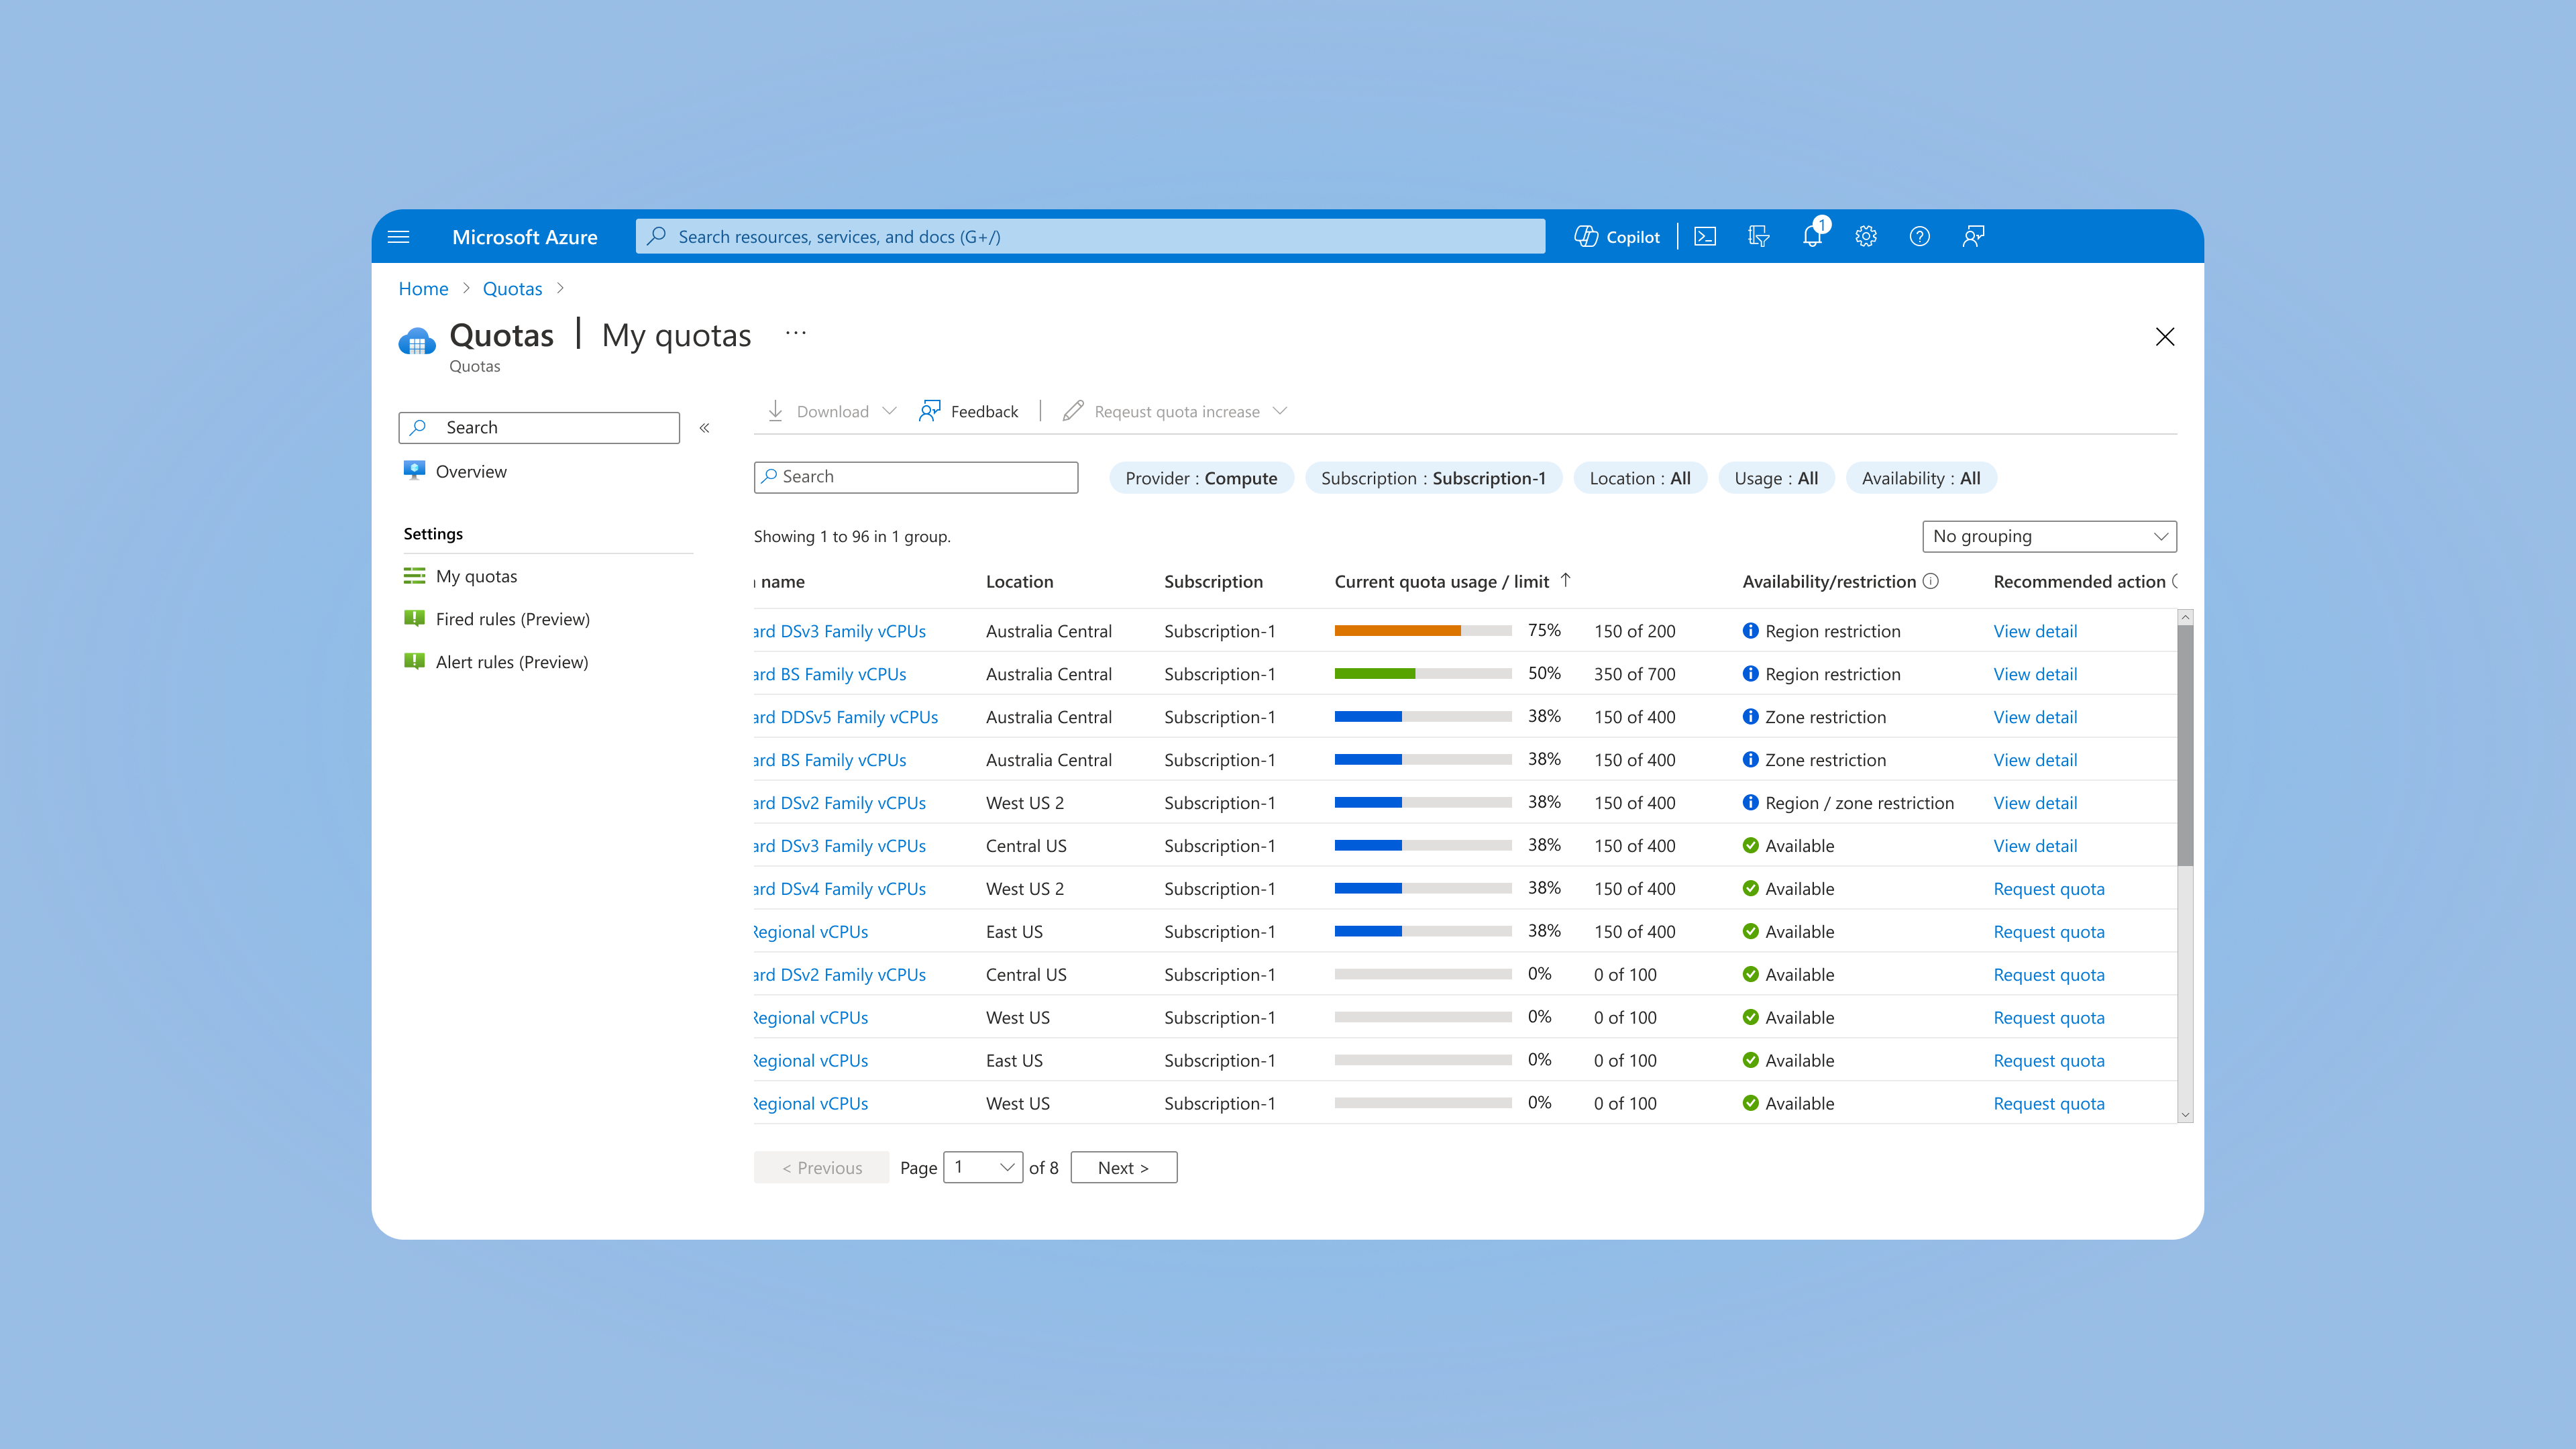The width and height of the screenshot is (2576, 1449).
Task: Click the Quotas cloud icon in header
Action: pos(417,342)
